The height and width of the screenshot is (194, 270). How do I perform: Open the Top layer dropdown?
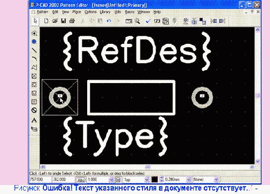tap(147, 180)
